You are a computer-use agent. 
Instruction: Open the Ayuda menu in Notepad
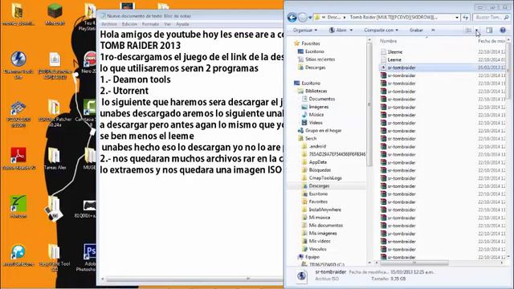[x=182, y=24]
